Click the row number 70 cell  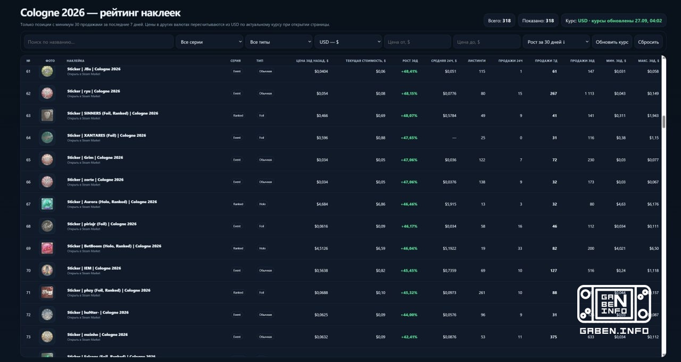tap(29, 271)
